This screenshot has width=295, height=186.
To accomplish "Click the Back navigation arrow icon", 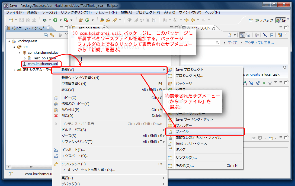I will click(193, 20).
